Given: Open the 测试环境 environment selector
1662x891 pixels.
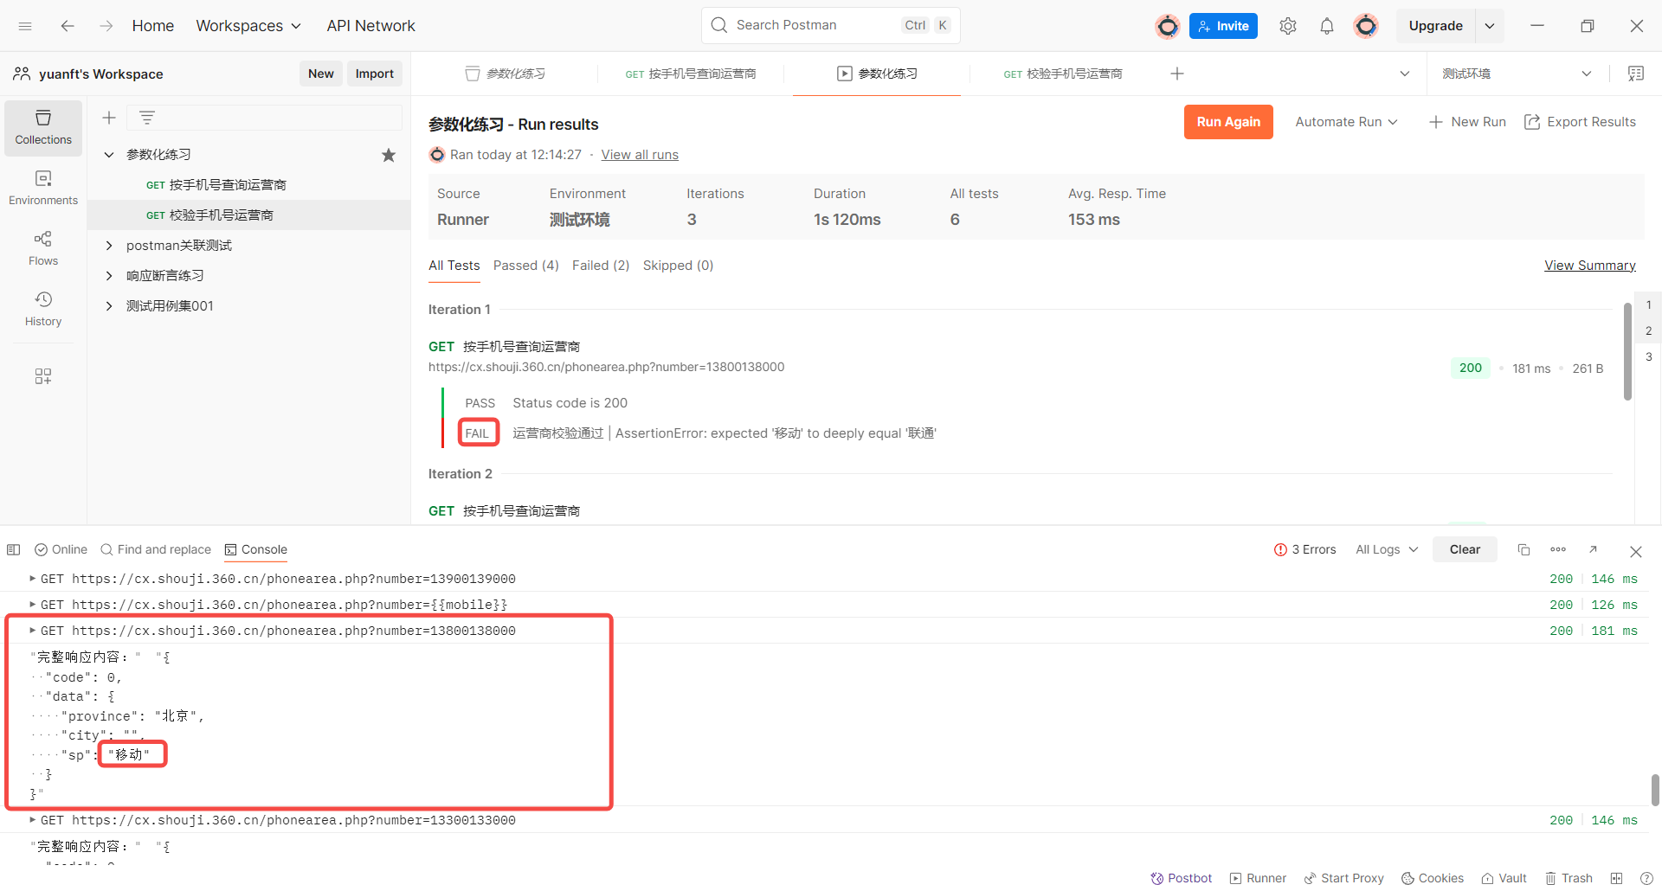Looking at the screenshot, I should 1517,74.
